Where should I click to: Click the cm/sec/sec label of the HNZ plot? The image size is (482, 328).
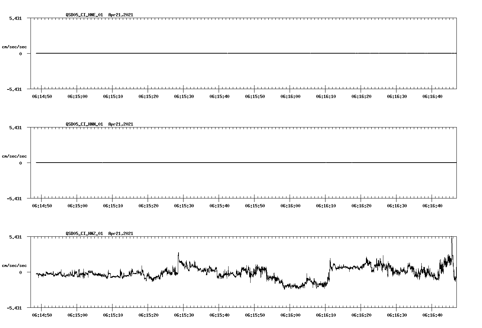click(15, 265)
